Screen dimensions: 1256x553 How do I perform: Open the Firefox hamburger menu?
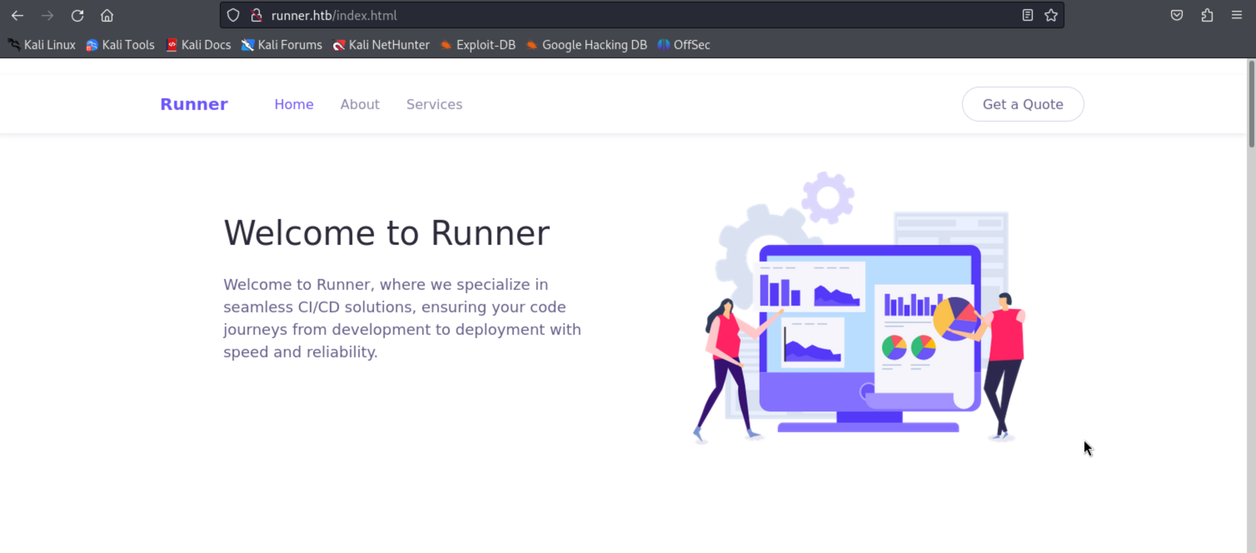[x=1236, y=15]
